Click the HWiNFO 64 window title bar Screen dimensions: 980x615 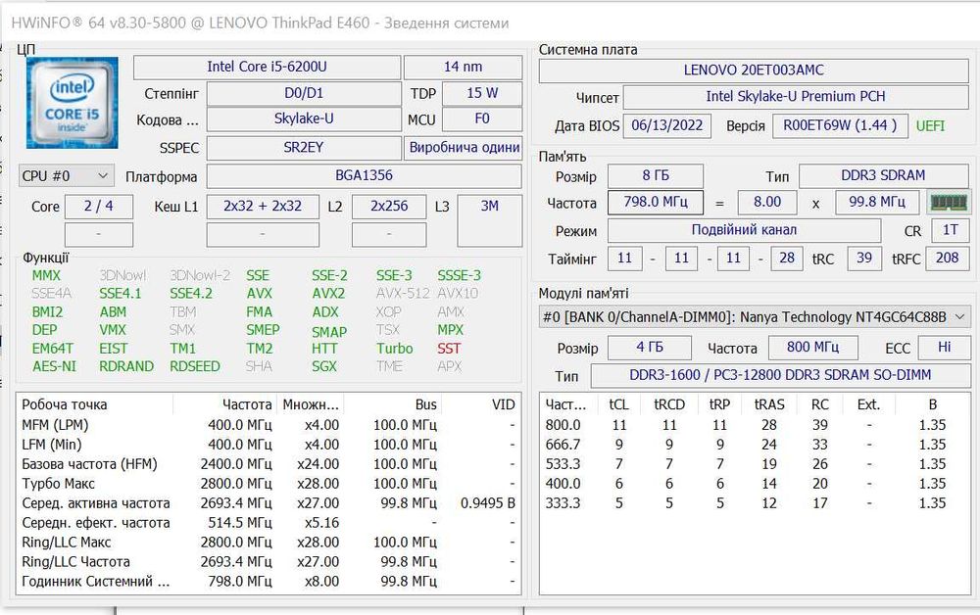point(490,24)
